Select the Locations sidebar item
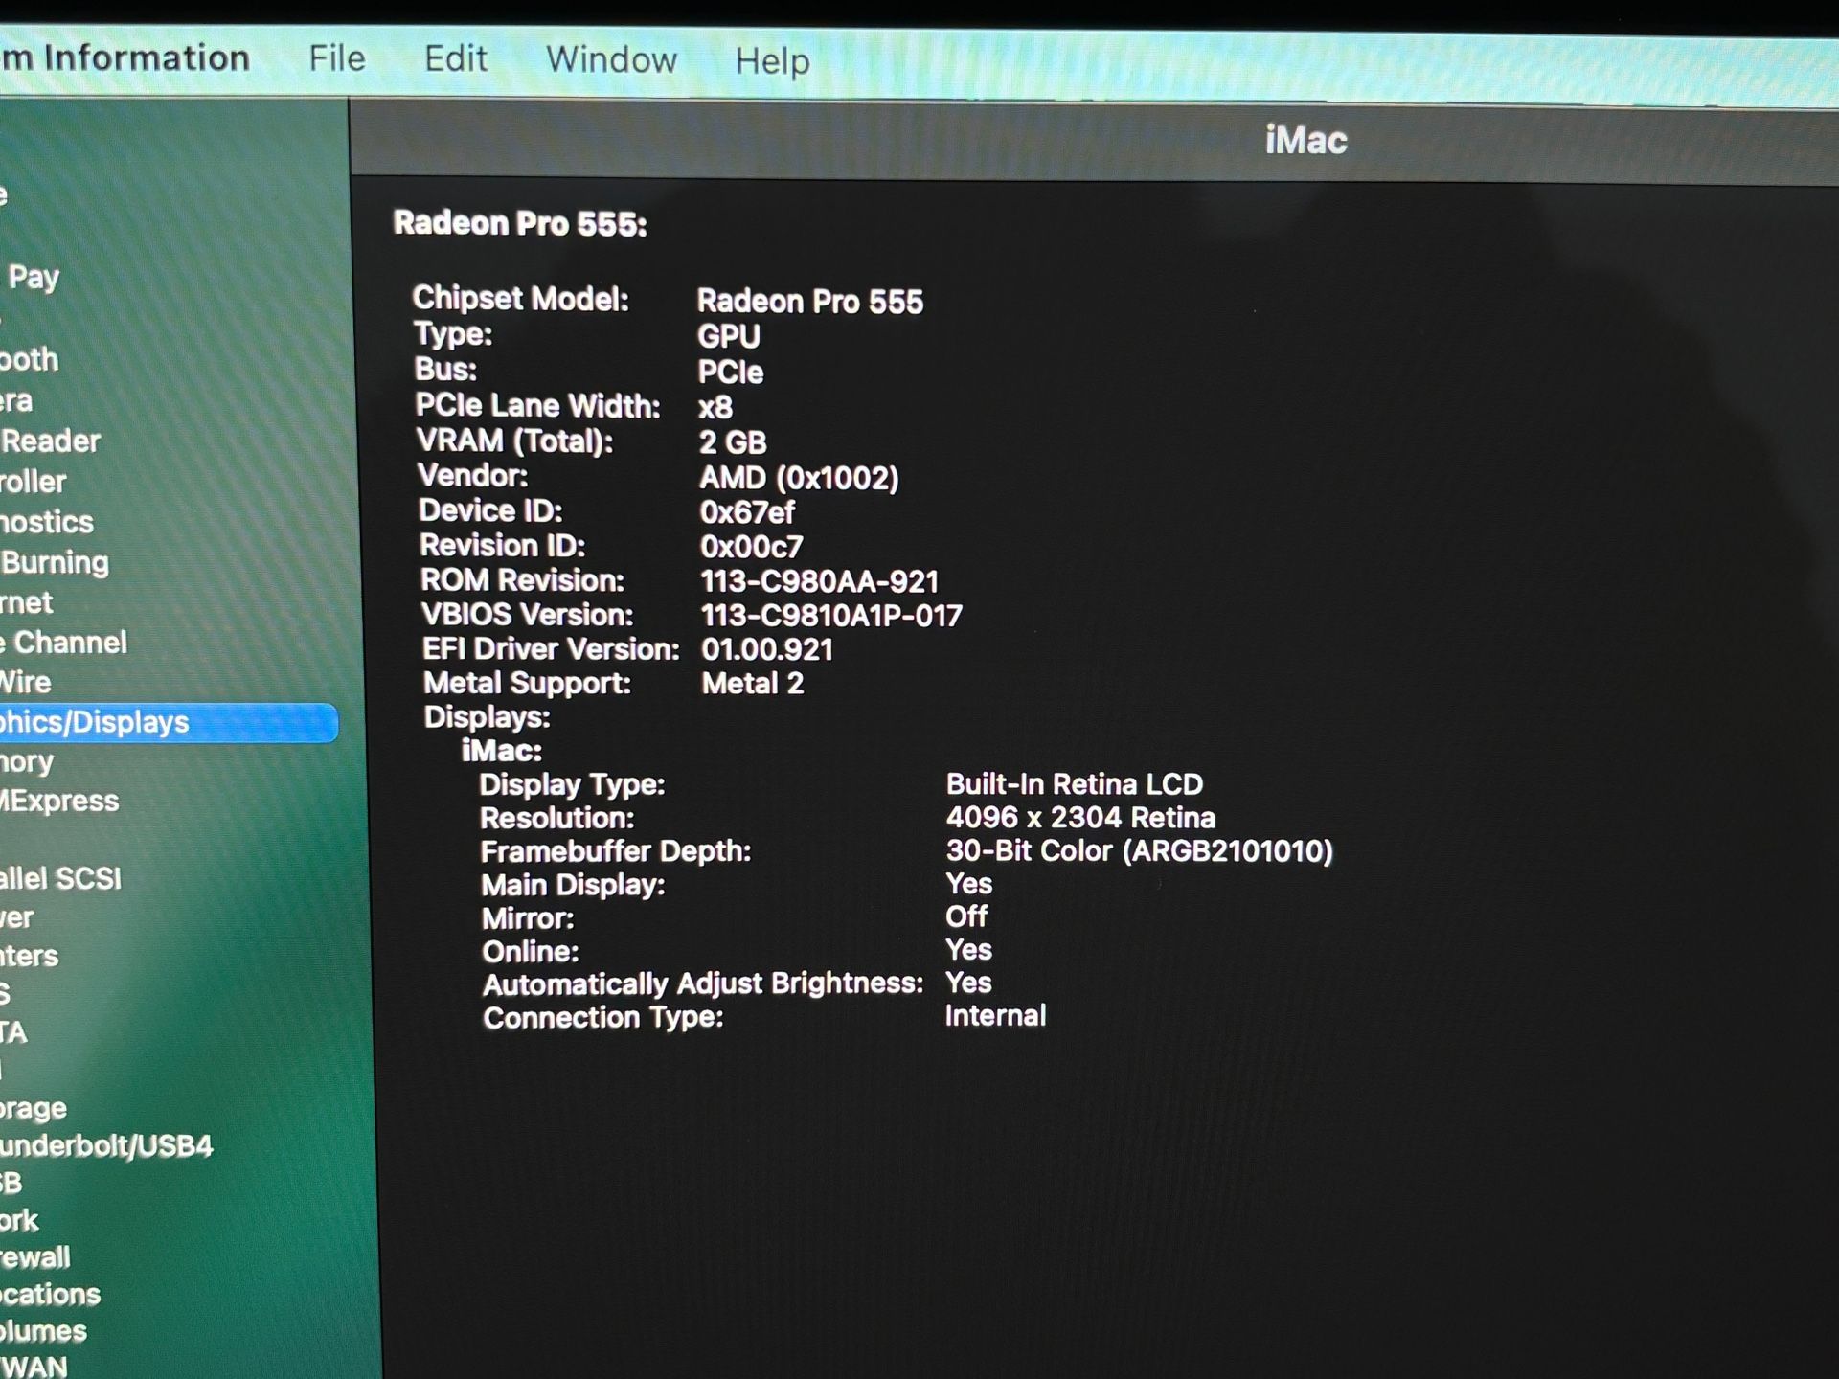This screenshot has width=1839, height=1379. point(50,1295)
